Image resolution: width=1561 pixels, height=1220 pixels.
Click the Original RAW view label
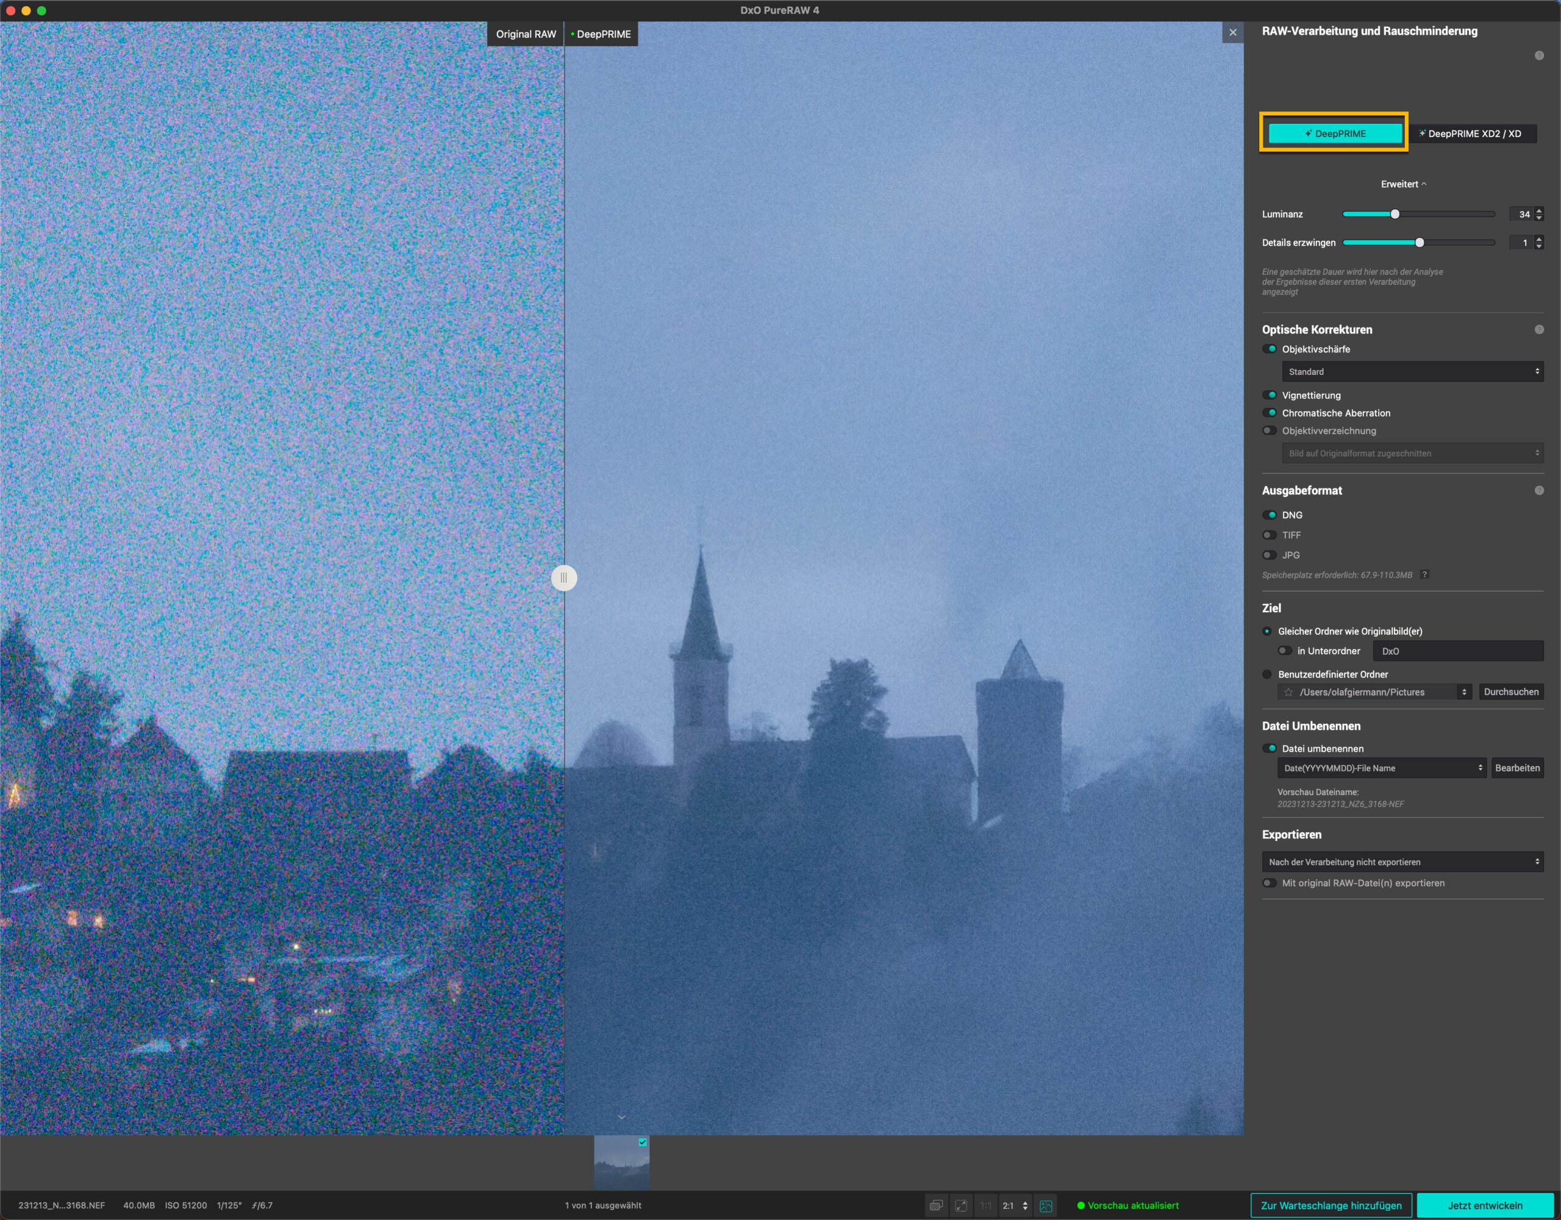coord(526,34)
